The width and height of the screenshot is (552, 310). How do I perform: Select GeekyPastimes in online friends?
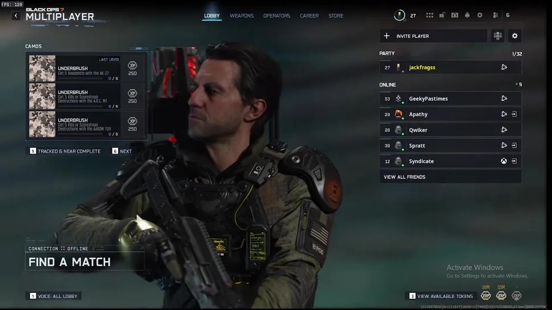451,99
